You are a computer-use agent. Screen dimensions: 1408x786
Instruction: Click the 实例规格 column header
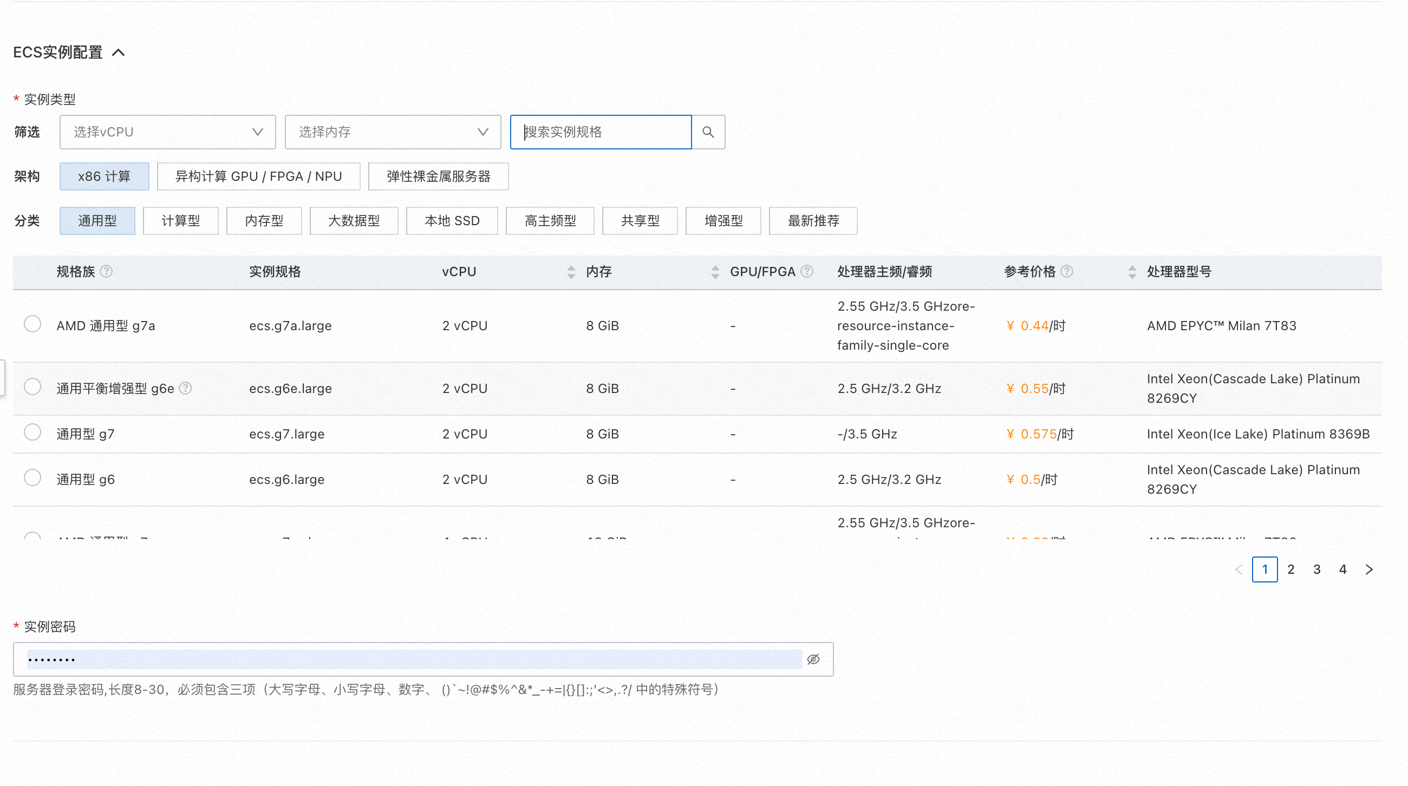275,271
